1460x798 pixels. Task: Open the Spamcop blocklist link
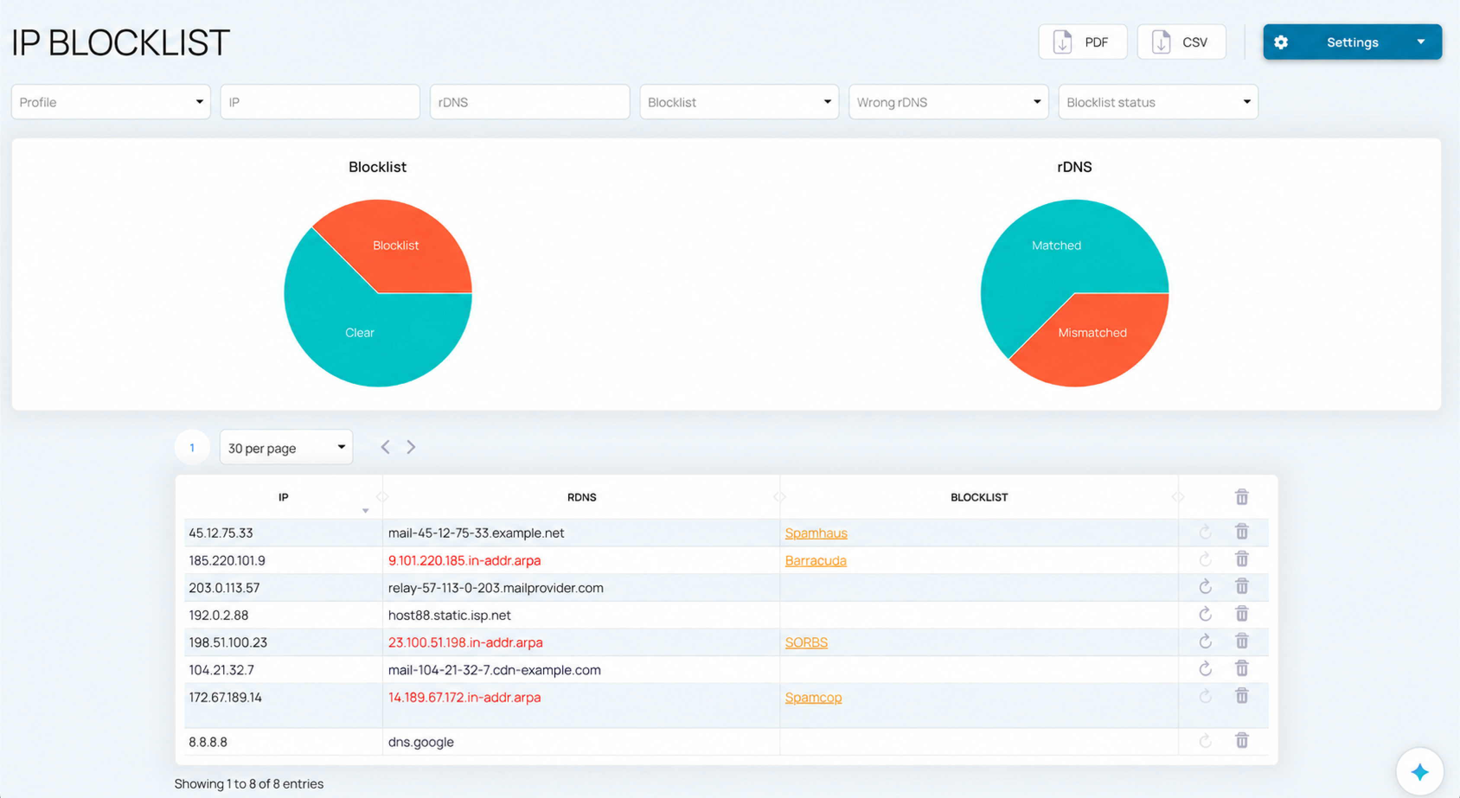[813, 697]
